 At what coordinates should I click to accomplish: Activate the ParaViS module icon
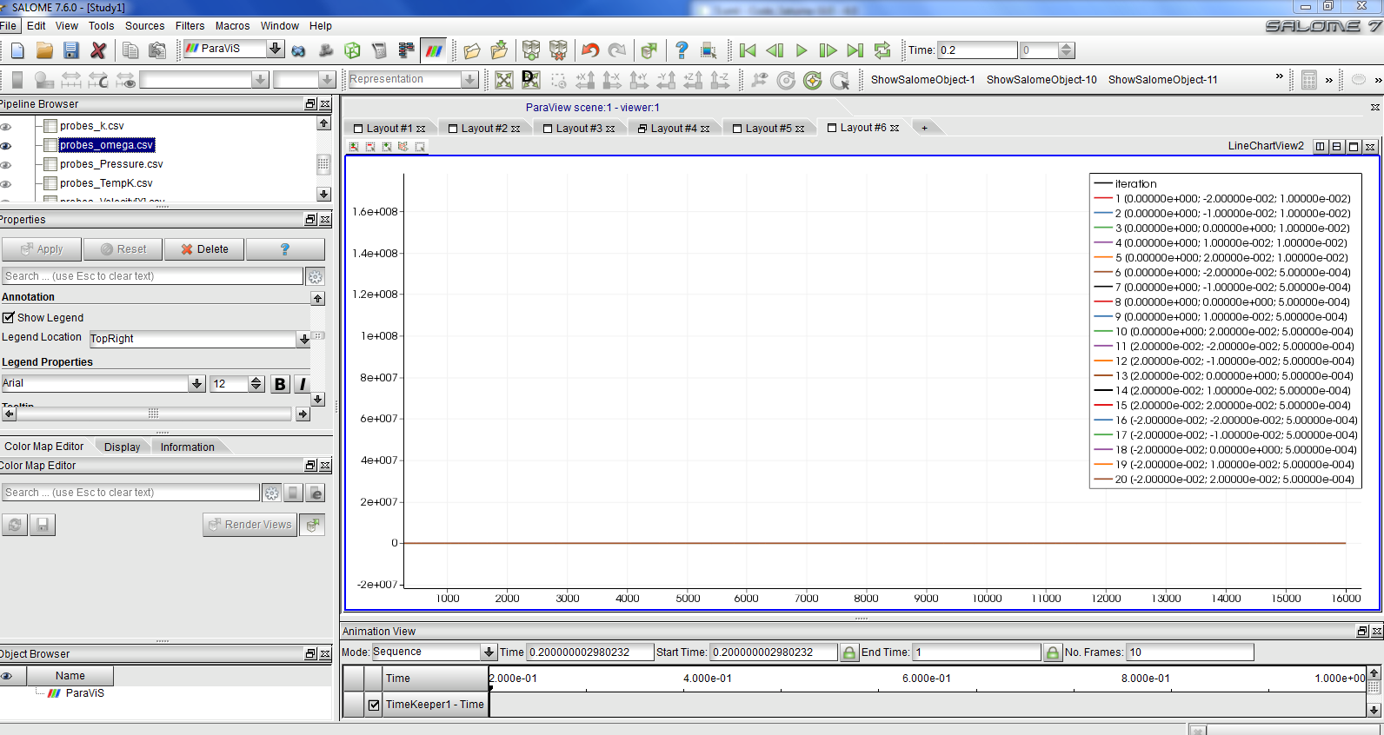[x=434, y=50]
